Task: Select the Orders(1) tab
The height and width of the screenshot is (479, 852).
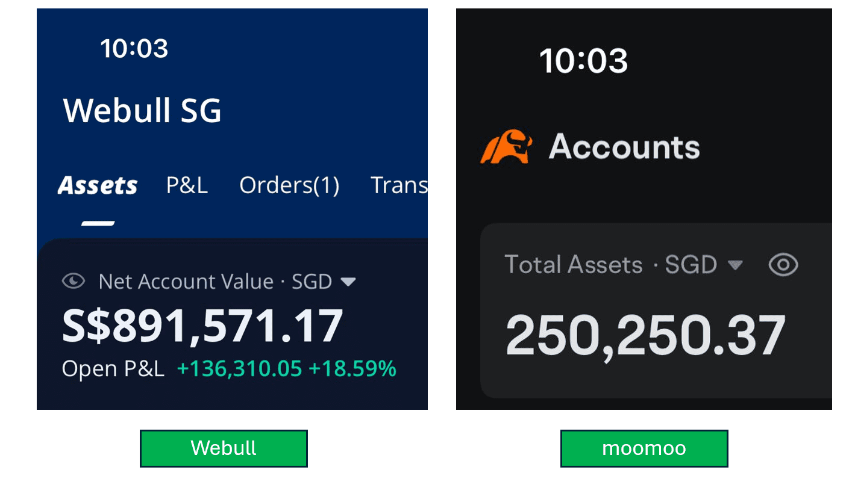Action: point(289,185)
